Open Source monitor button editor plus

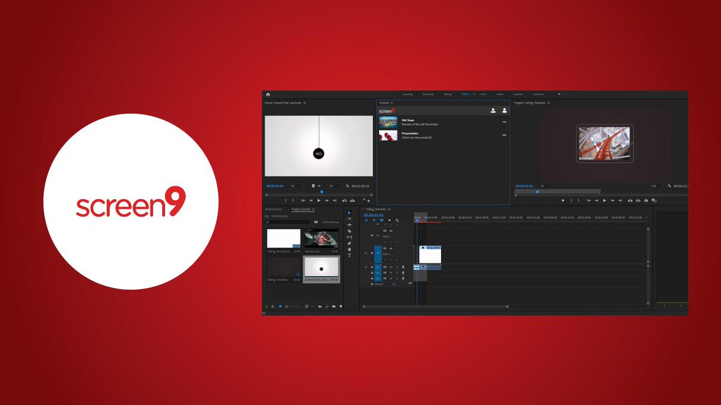click(x=368, y=200)
